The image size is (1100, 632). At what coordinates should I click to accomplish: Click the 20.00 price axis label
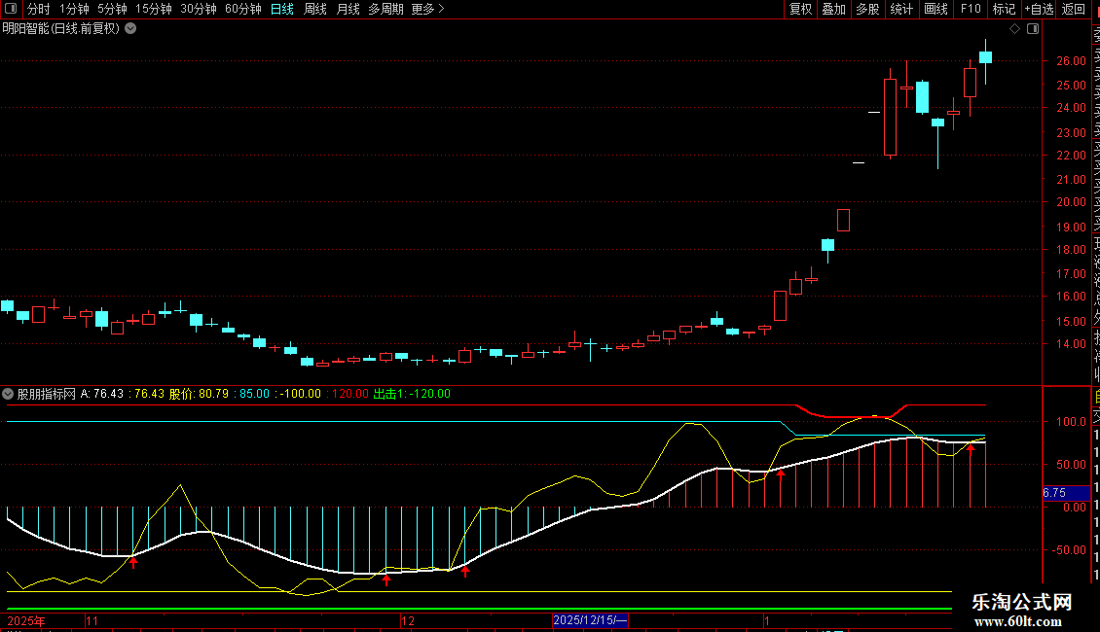pos(1071,202)
